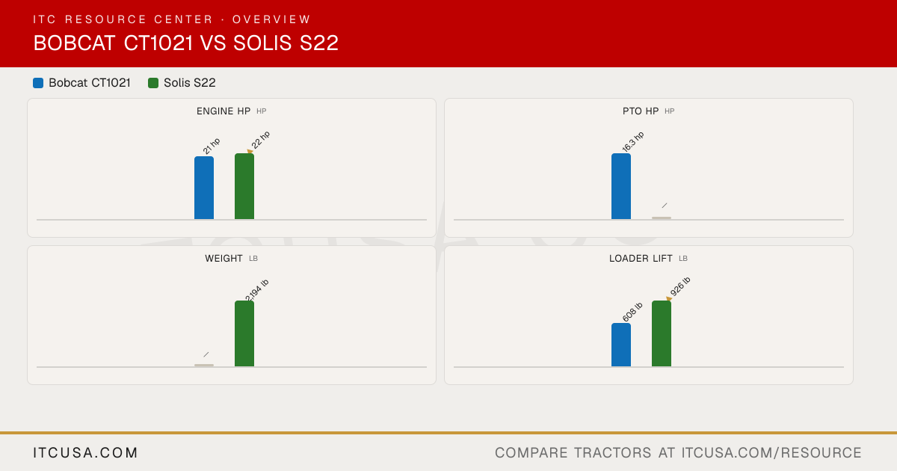Click the blue Bobcat CT1021 legend swatch
The image size is (897, 471).
click(38, 83)
